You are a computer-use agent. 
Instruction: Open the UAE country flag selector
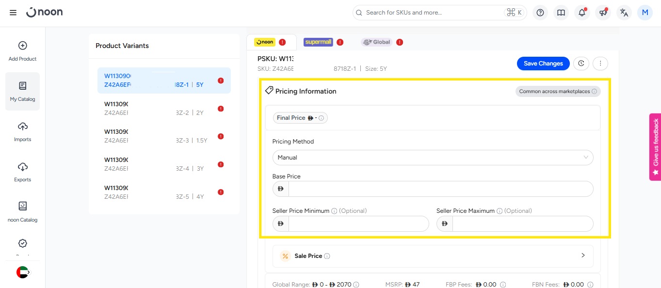tap(23, 272)
